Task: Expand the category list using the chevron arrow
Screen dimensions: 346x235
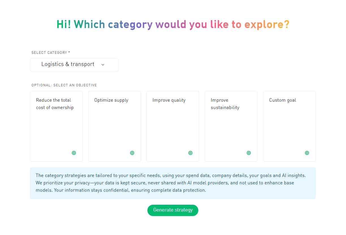Action: click(x=103, y=65)
